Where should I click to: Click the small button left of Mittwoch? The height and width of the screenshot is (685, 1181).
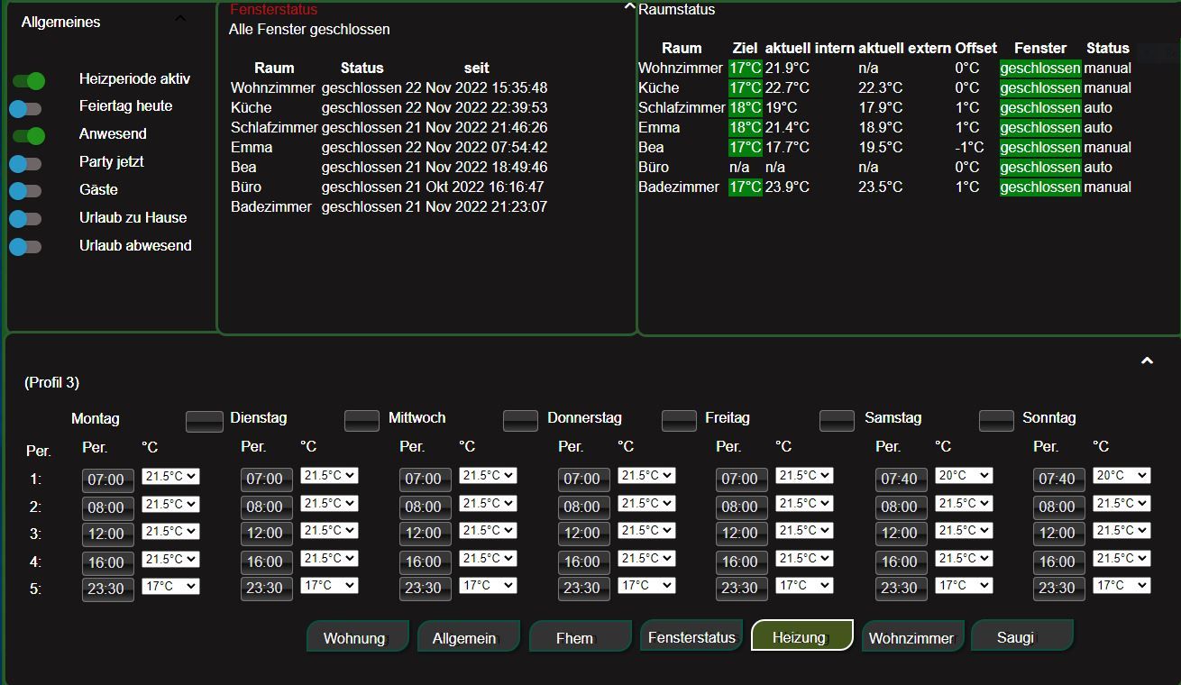[362, 421]
